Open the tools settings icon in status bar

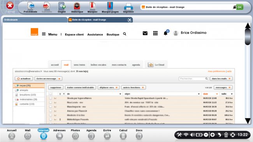179,135
